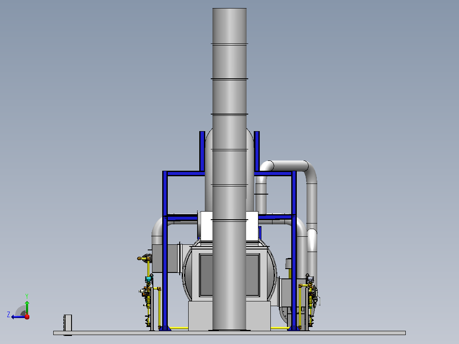The height and width of the screenshot is (344, 459).
Task: Click the blue Z axis arrow of the triad
Action: pos(18,317)
